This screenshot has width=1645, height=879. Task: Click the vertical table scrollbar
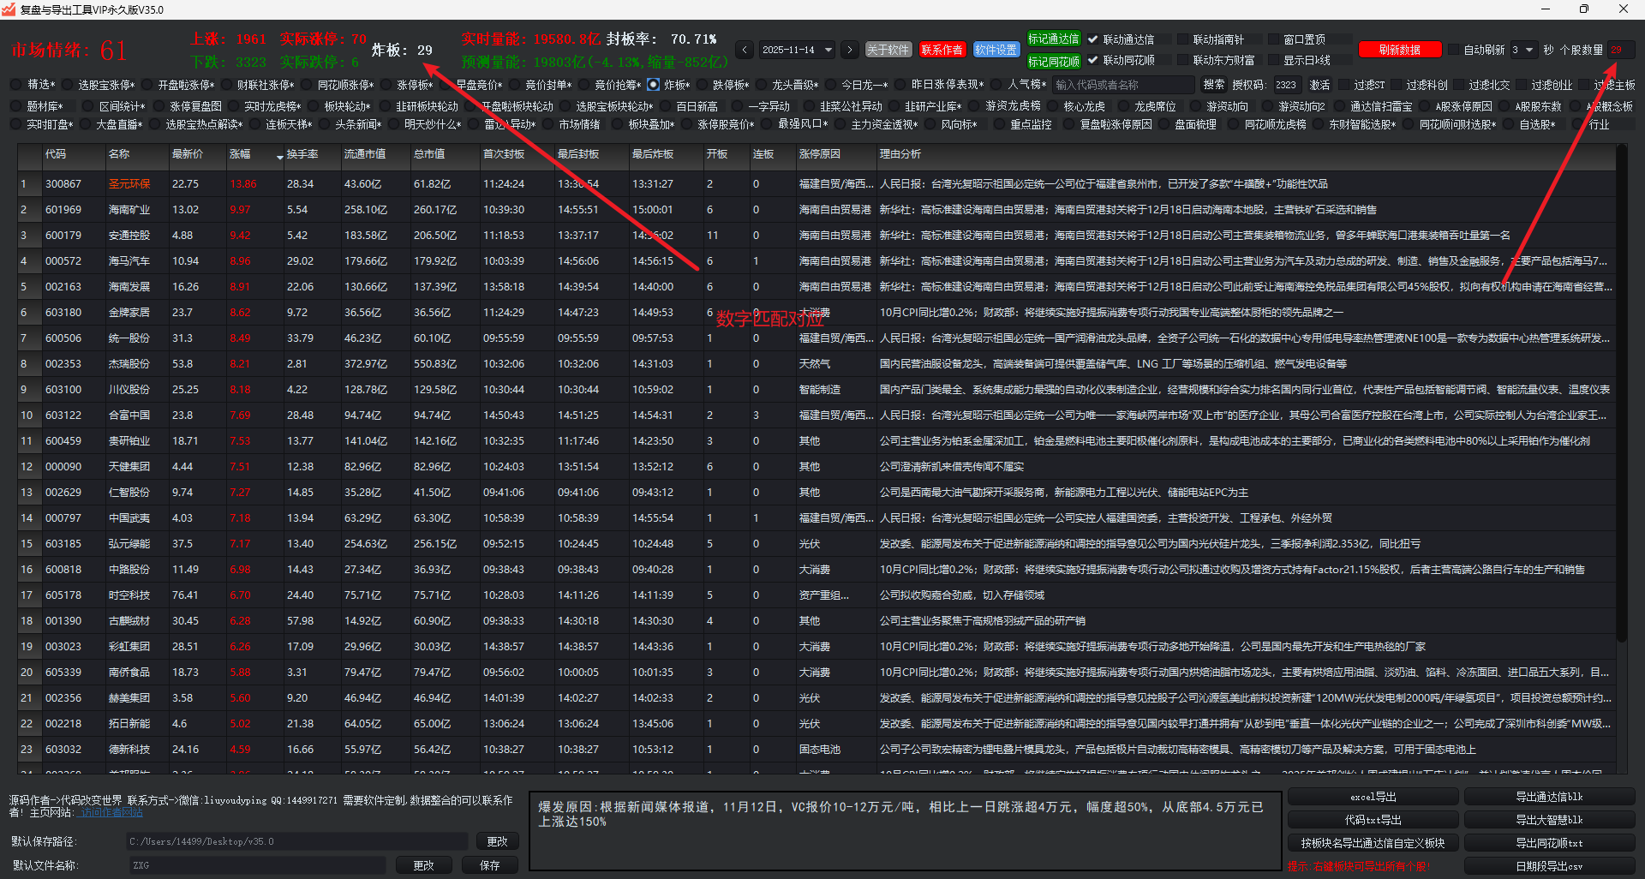click(1621, 394)
